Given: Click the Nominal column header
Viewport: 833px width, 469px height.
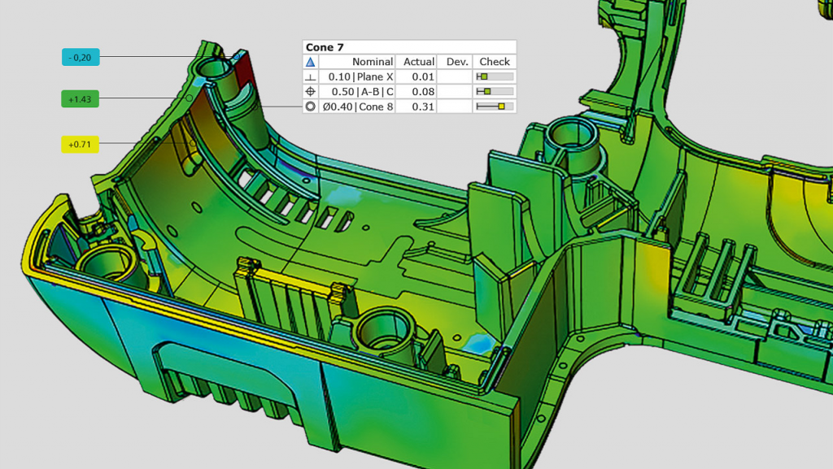Looking at the screenshot, I should 373,61.
